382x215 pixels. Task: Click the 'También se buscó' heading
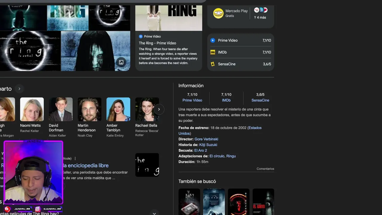click(197, 181)
